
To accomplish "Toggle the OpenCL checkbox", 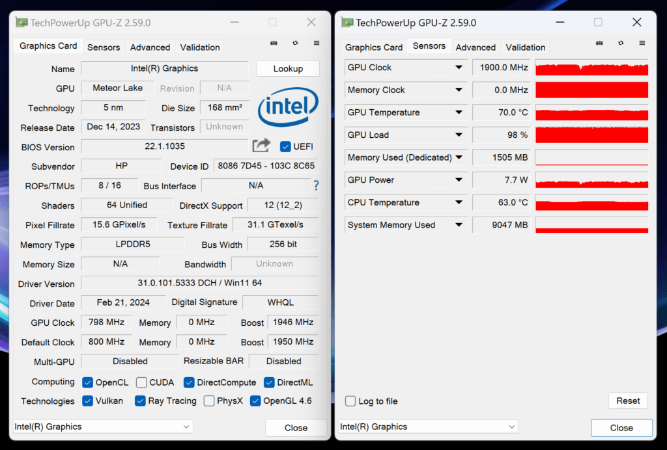I will click(88, 382).
